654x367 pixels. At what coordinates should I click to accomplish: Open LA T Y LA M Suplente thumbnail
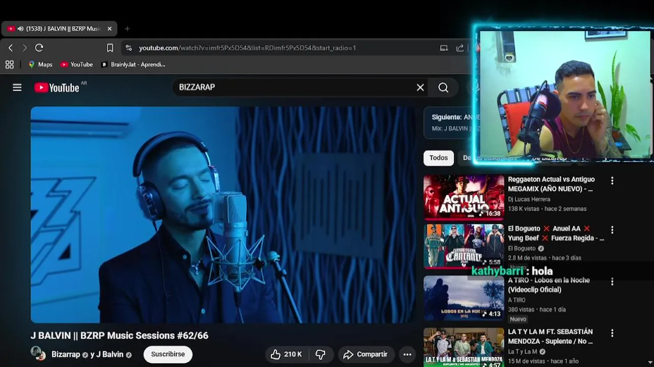point(464,348)
